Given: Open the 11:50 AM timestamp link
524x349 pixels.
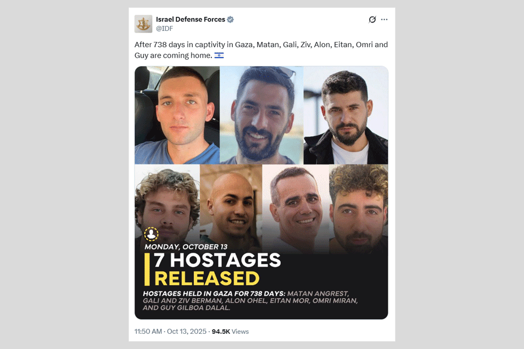Looking at the screenshot, I should coord(148,332).
